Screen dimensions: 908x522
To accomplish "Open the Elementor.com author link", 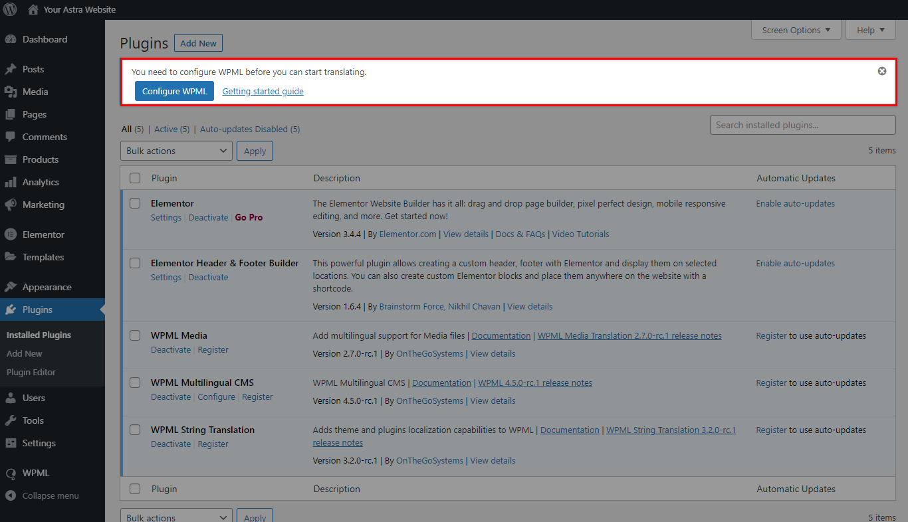I will click(x=407, y=234).
